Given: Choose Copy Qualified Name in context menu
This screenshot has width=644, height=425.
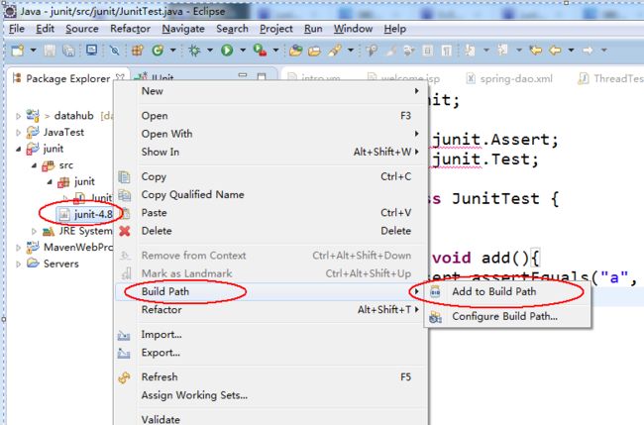Looking at the screenshot, I should pos(270,194).
